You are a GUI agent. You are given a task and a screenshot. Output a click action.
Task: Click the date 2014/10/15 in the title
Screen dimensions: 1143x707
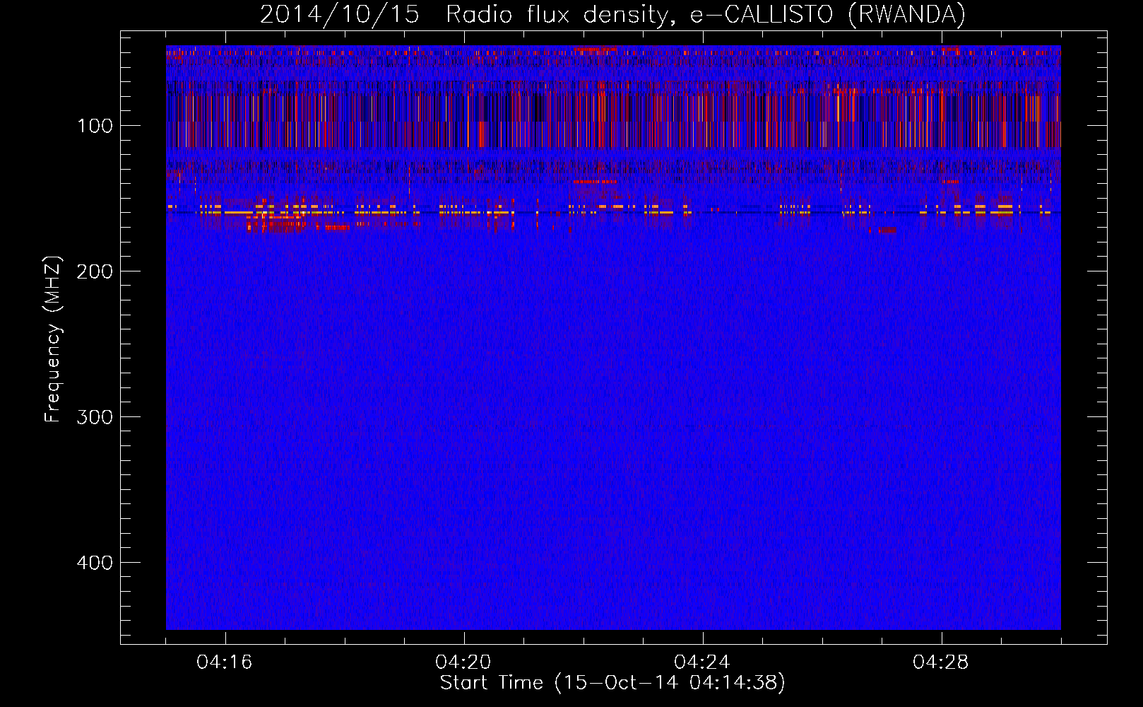pos(339,15)
